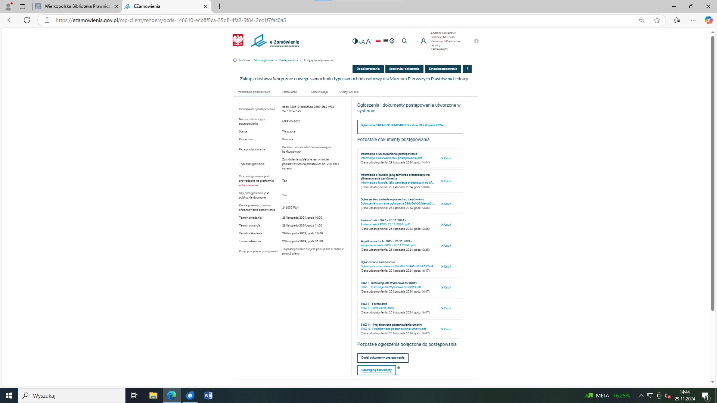Toggle the high contrast mode icon
Screen dimensions: 717x403
(355, 41)
